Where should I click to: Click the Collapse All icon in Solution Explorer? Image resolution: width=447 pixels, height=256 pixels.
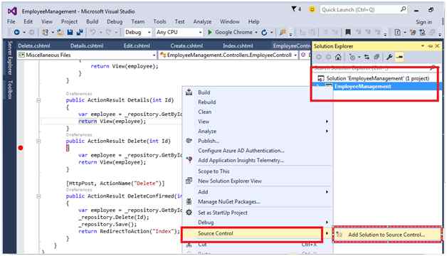point(377,57)
